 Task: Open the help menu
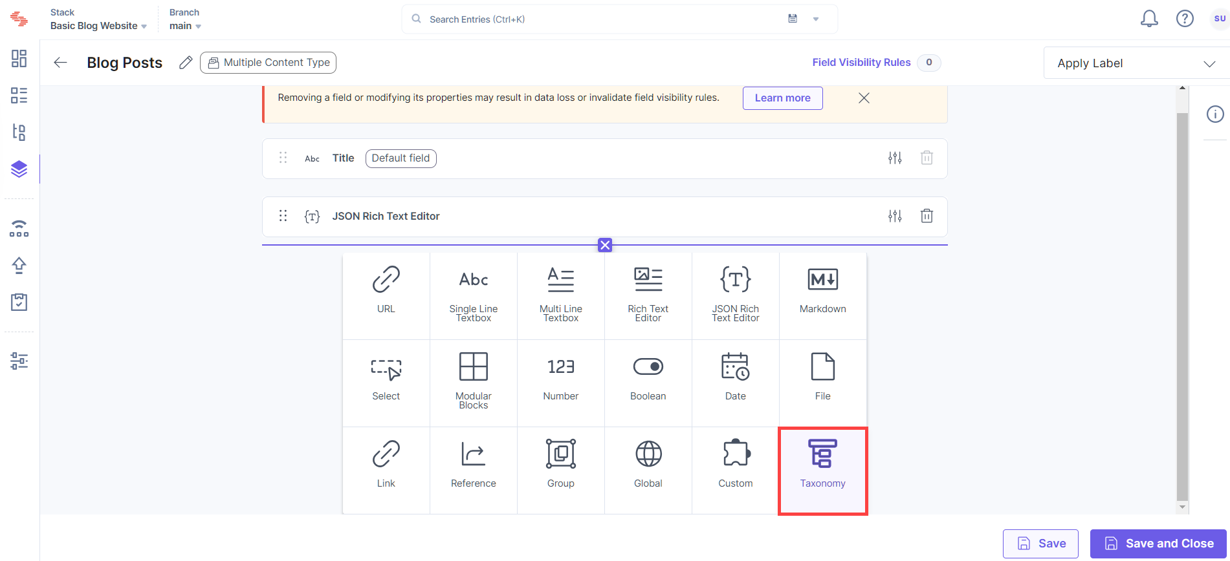point(1185,19)
